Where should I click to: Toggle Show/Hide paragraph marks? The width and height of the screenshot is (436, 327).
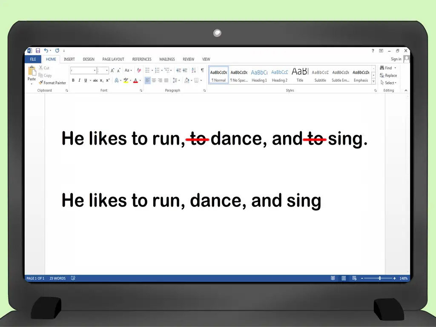pos(202,70)
